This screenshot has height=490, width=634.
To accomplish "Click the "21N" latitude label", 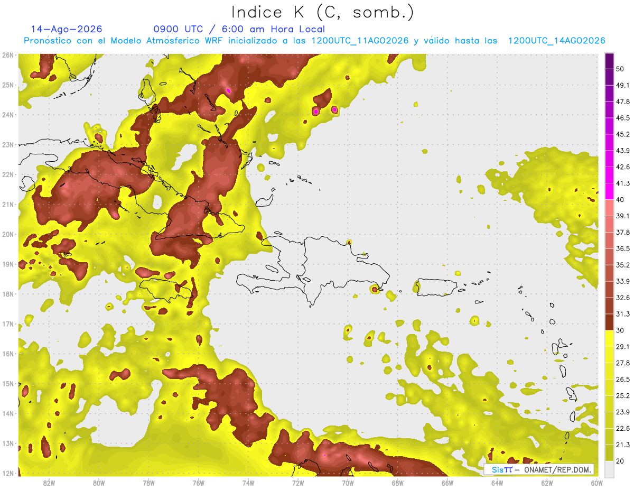I will (8, 205).
